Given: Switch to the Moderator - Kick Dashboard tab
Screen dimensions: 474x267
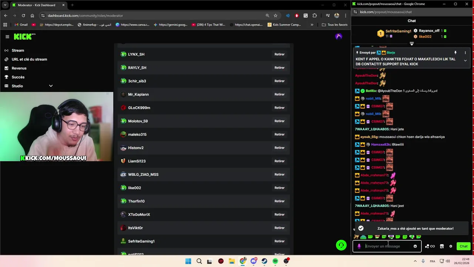Looking at the screenshot, I should [39, 5].
